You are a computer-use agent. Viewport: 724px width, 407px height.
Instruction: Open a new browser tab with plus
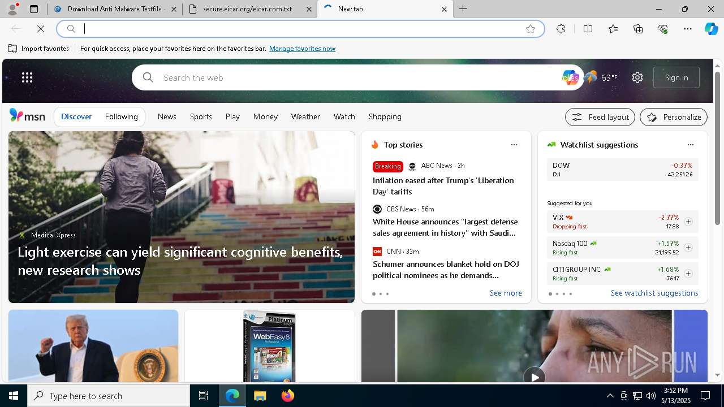point(463,9)
